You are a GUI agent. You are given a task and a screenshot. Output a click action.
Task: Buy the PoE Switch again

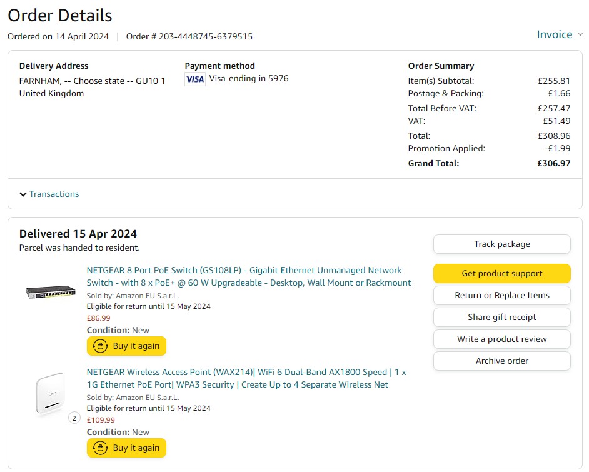click(x=126, y=346)
